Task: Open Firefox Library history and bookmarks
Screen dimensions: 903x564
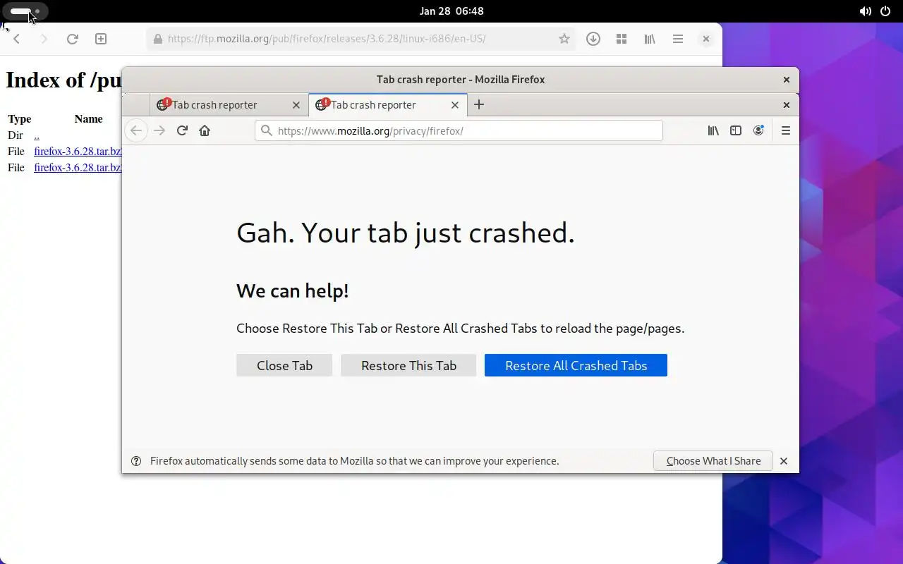Action: tap(713, 130)
